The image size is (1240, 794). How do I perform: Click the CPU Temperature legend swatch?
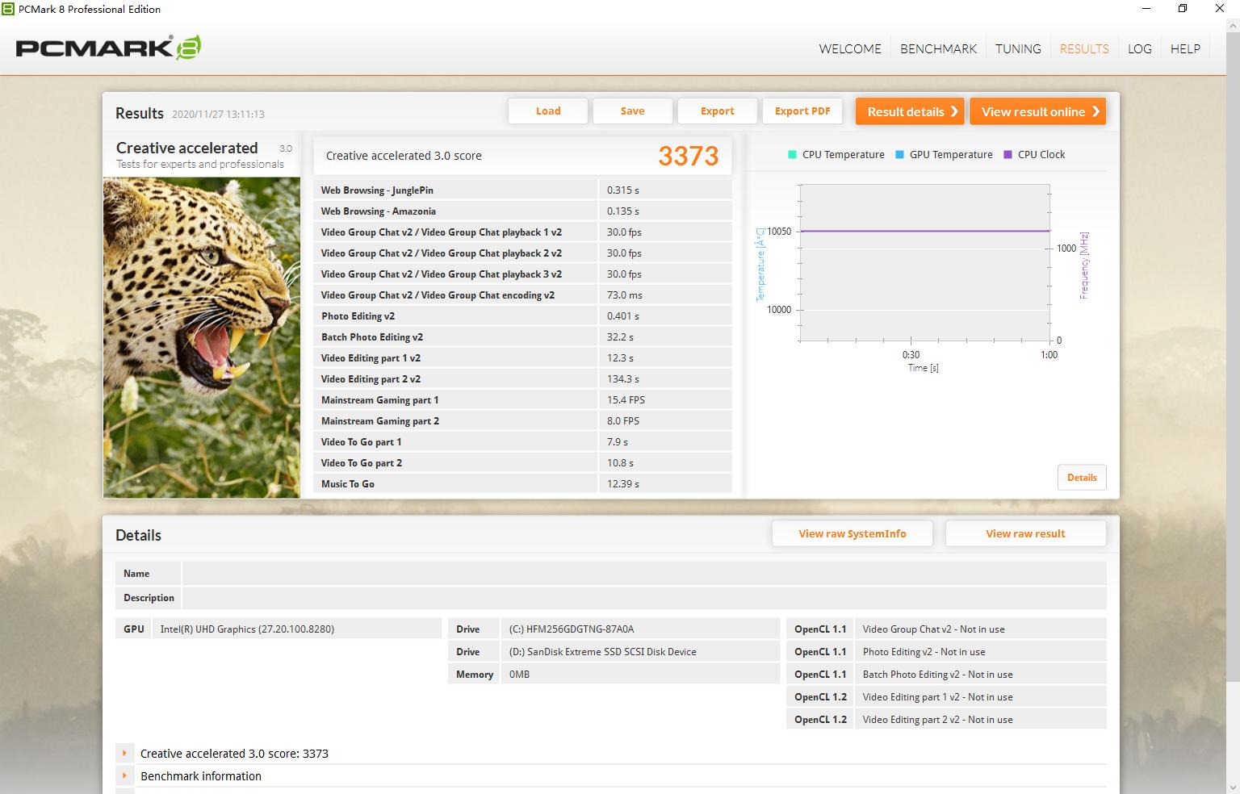pyautogui.click(x=792, y=155)
